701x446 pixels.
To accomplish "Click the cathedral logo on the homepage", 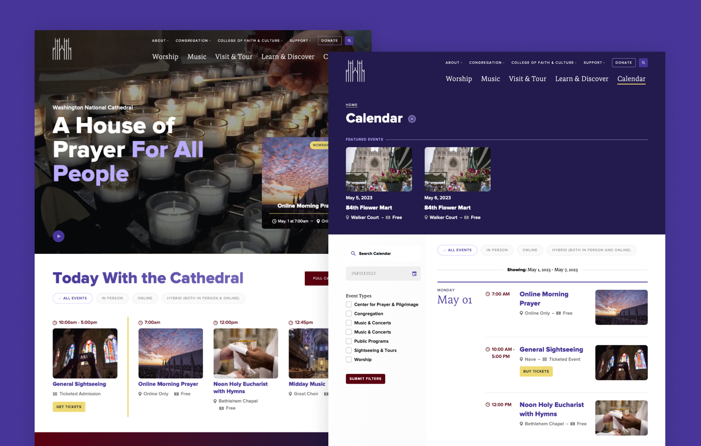I will pyautogui.click(x=62, y=49).
